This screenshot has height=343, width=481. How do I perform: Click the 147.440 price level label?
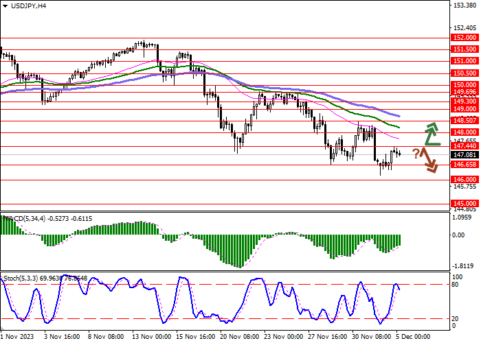click(x=465, y=146)
